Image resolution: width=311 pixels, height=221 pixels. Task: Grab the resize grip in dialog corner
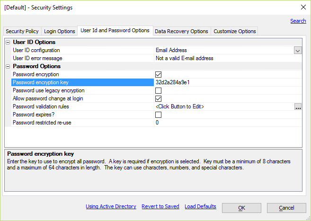[x=308, y=218]
